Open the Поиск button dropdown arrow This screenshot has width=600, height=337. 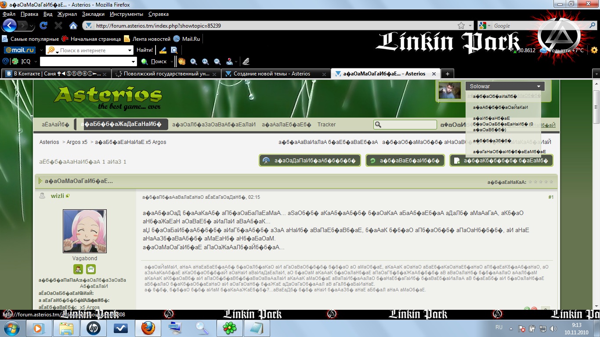tap(171, 61)
